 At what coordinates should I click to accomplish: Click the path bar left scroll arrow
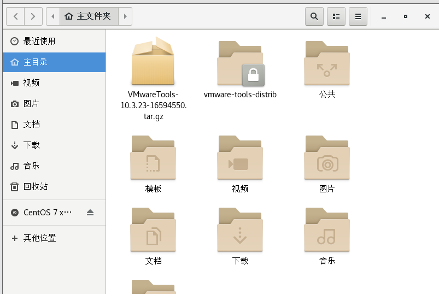[x=53, y=16]
